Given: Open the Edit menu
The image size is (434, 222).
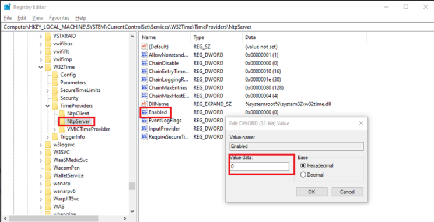Looking at the screenshot, I should point(22,18).
